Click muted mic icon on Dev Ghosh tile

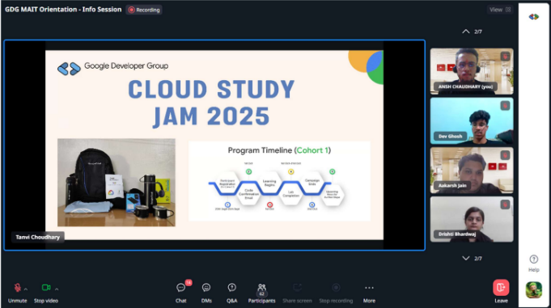tap(505, 106)
